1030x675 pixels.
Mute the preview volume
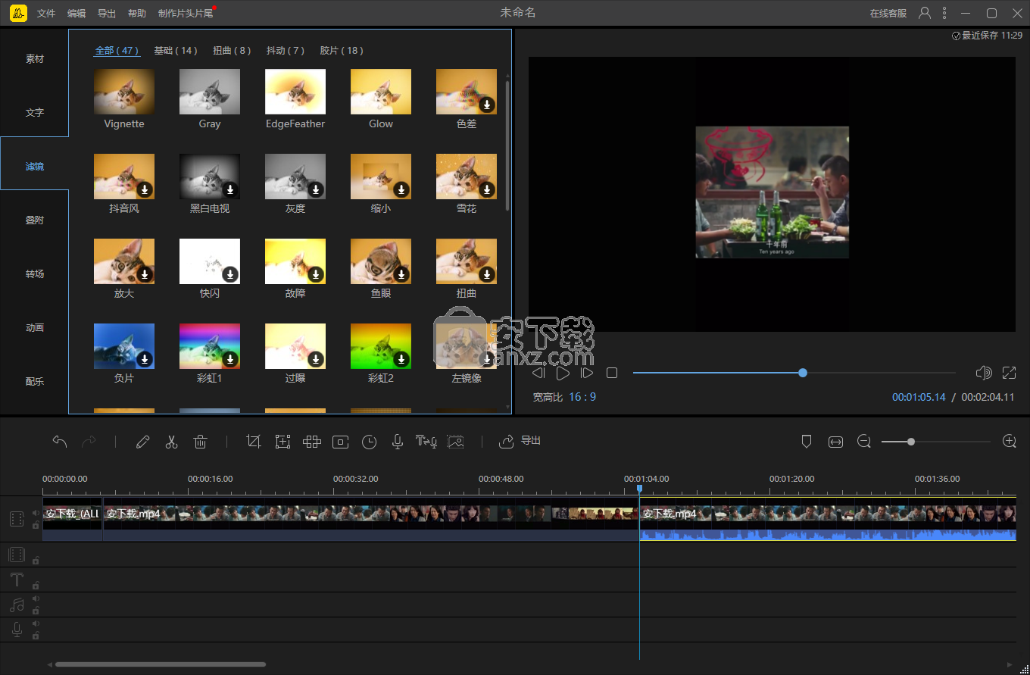(984, 373)
